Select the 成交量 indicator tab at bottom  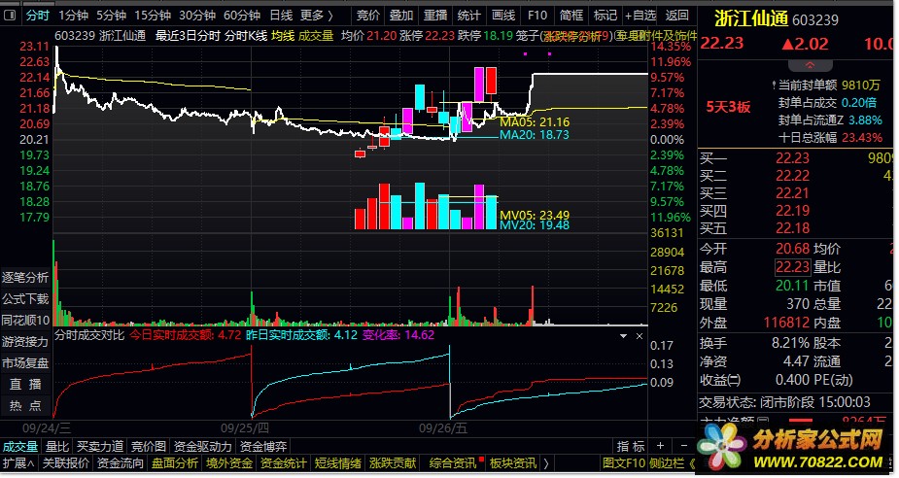20,447
